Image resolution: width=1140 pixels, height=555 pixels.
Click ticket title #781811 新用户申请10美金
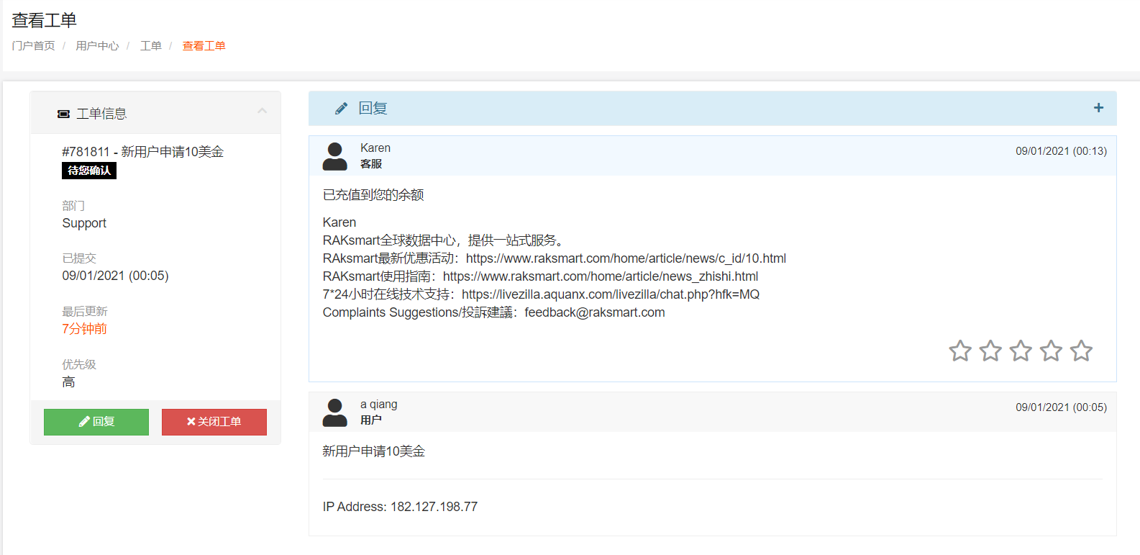point(142,152)
